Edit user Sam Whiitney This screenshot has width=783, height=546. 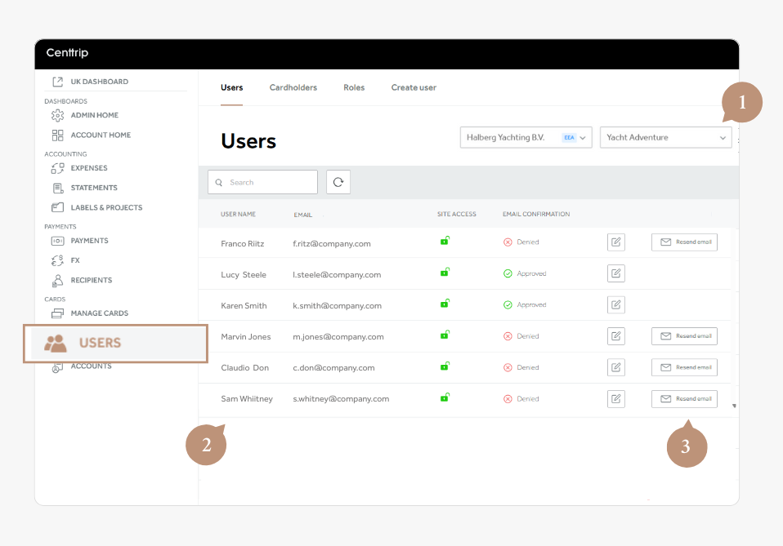[615, 399]
